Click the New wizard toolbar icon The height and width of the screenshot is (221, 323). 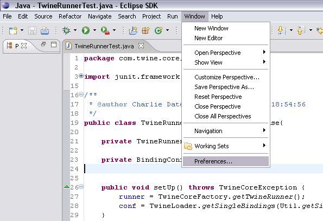tap(13, 31)
